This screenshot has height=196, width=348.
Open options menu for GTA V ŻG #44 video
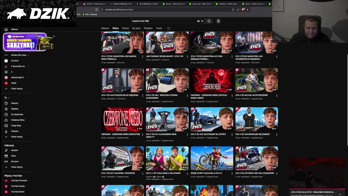[x=143, y=96]
